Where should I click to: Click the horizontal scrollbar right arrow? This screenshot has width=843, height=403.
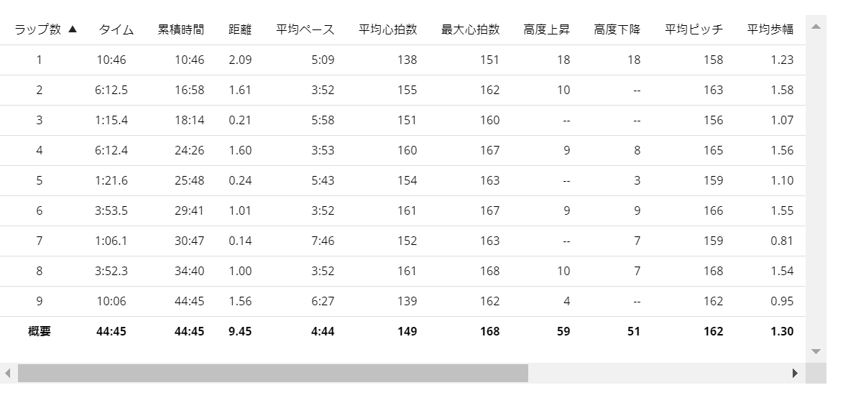[795, 373]
